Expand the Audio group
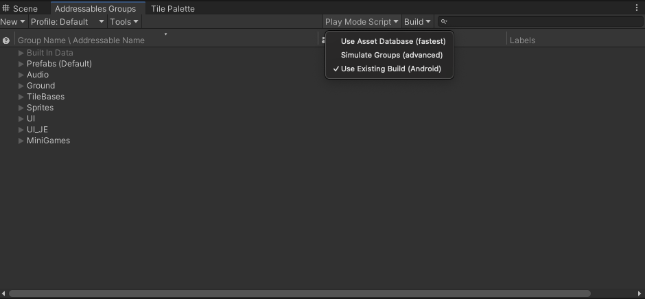 [21, 75]
